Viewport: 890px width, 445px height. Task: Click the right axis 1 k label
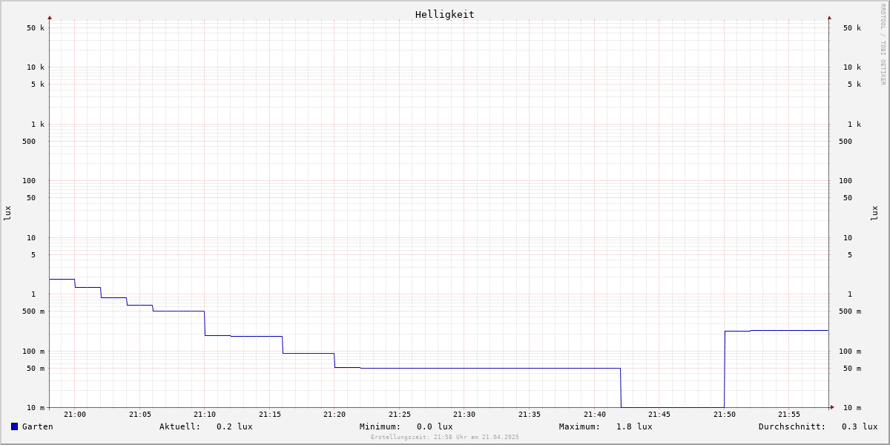point(854,125)
